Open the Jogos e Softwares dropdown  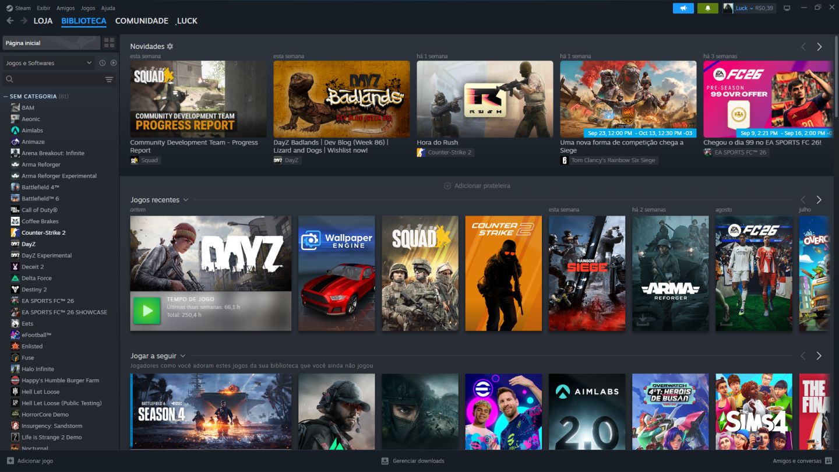click(x=49, y=63)
